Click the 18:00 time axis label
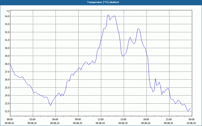The image size is (202, 126). (x=147, y=119)
